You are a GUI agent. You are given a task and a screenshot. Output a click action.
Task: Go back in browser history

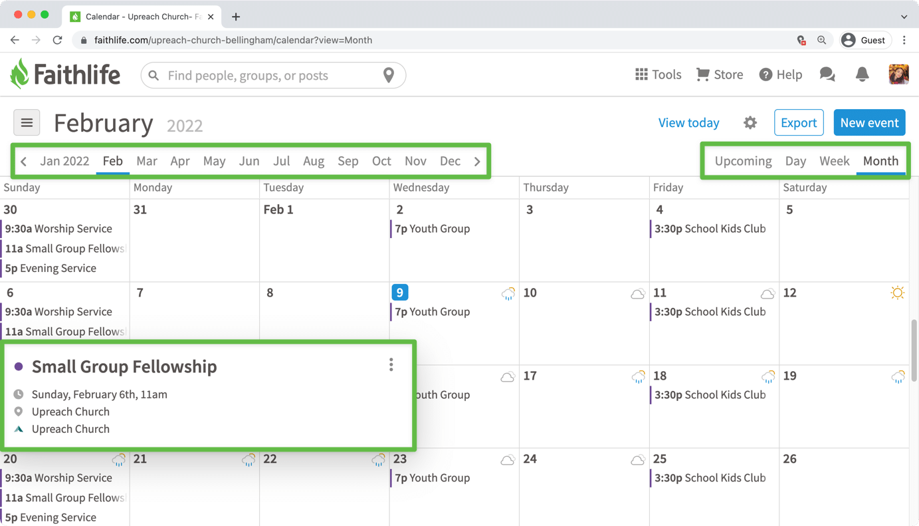15,40
